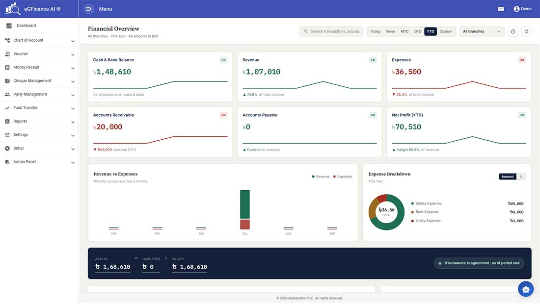The width and height of the screenshot is (540, 304).
Task: Open the history clock icon button
Action: (513, 31)
